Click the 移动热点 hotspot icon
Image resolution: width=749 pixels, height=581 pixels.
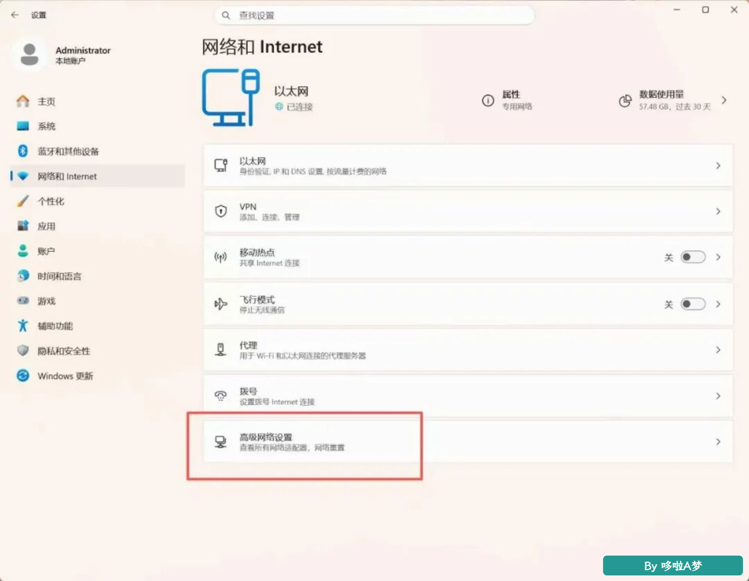[221, 257]
